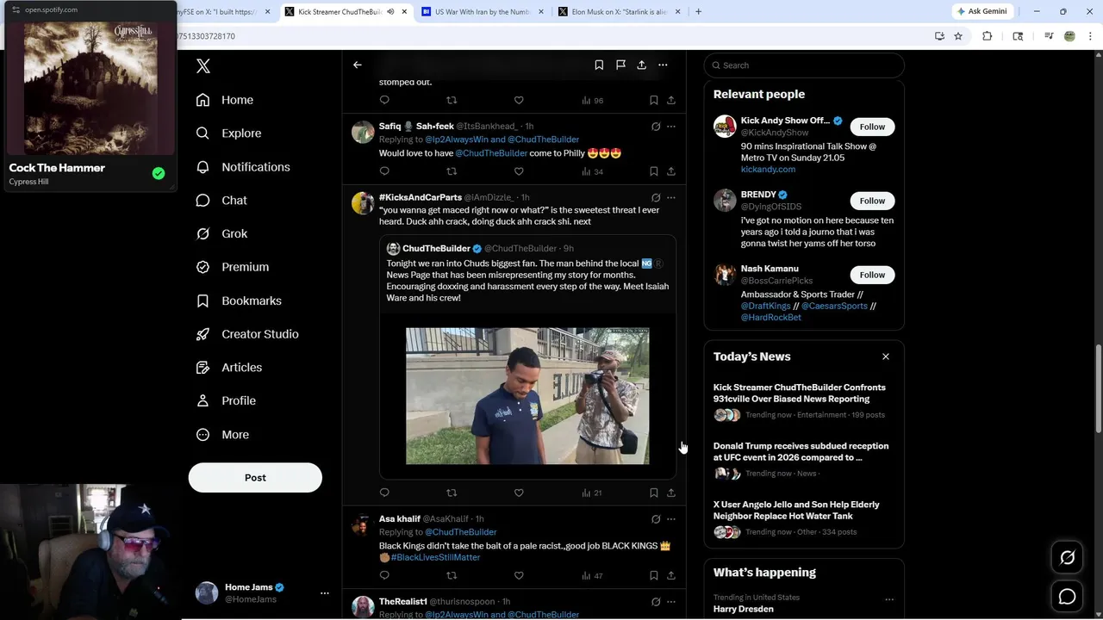Bookmark the top tweet with 96 views
This screenshot has width=1103, height=620.
654,100
